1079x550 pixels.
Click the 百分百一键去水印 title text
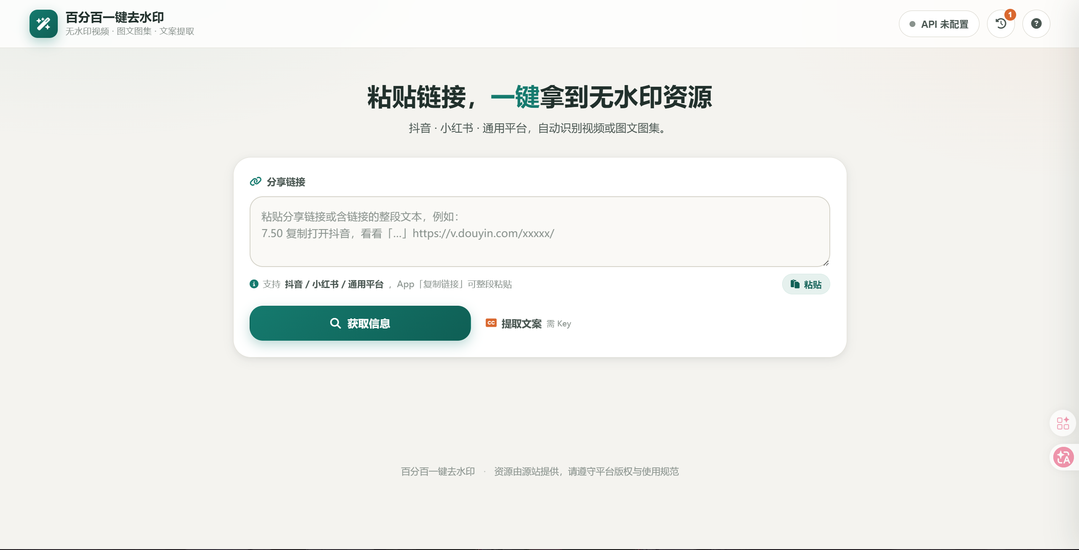tap(115, 17)
